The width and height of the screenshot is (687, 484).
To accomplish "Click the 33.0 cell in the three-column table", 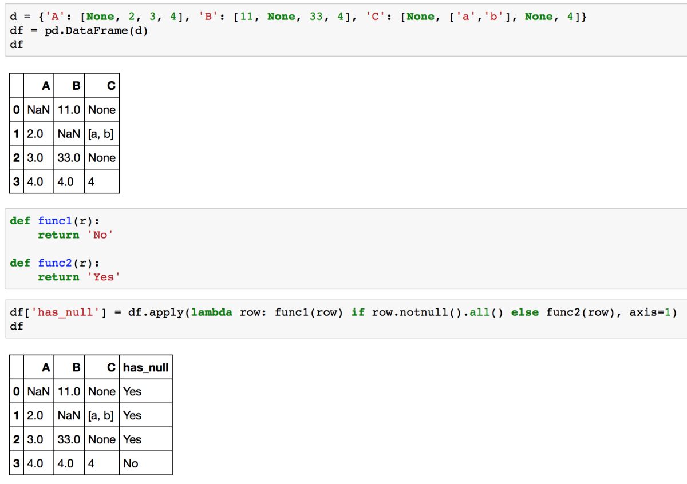I will pos(69,158).
